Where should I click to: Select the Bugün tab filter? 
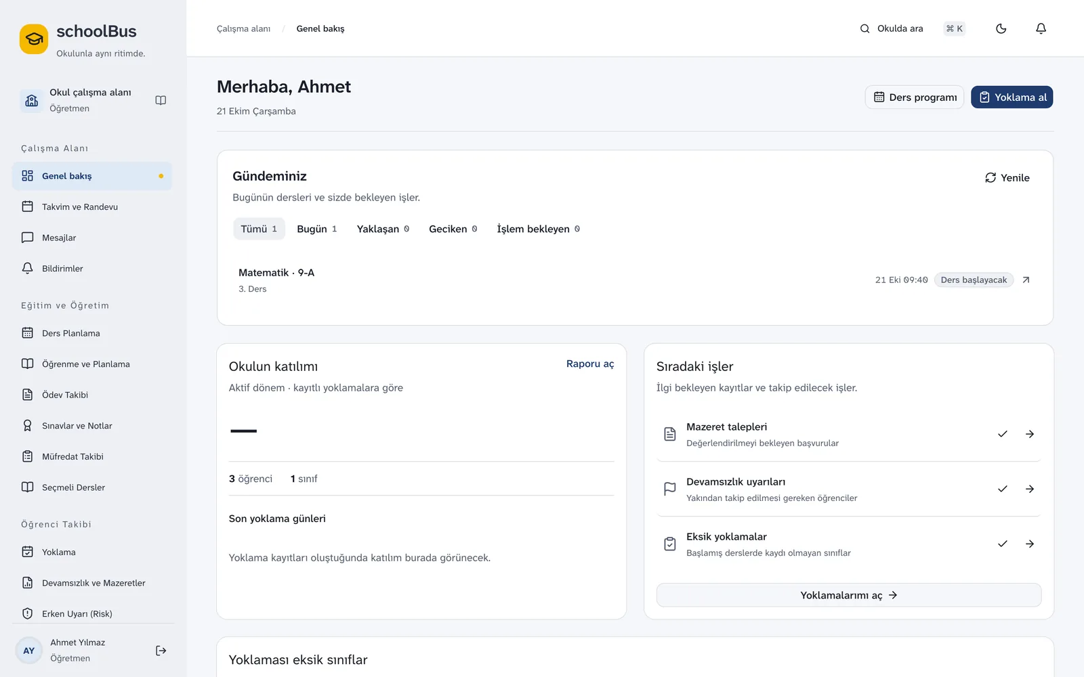coord(316,229)
